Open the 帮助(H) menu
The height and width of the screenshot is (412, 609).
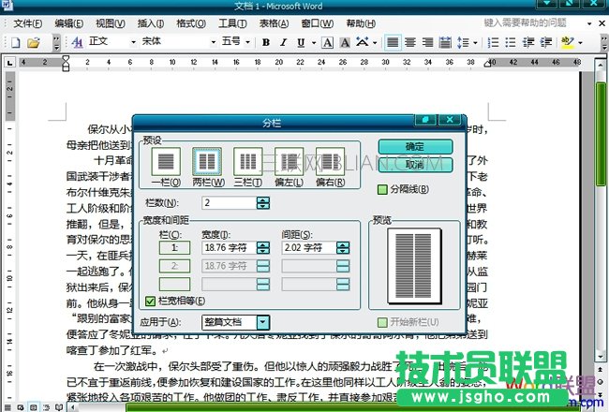click(361, 23)
